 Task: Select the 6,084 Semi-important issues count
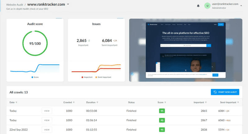[x=107, y=41]
